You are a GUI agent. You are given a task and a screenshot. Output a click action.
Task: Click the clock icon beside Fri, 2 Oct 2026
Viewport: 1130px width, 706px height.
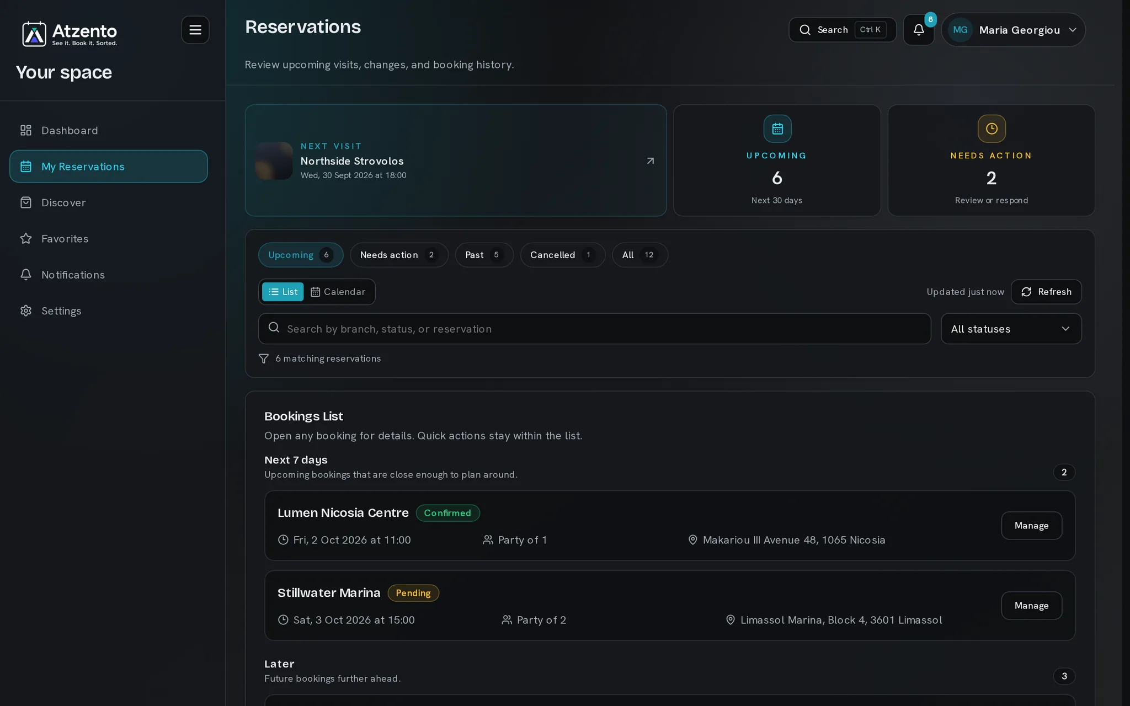click(283, 540)
